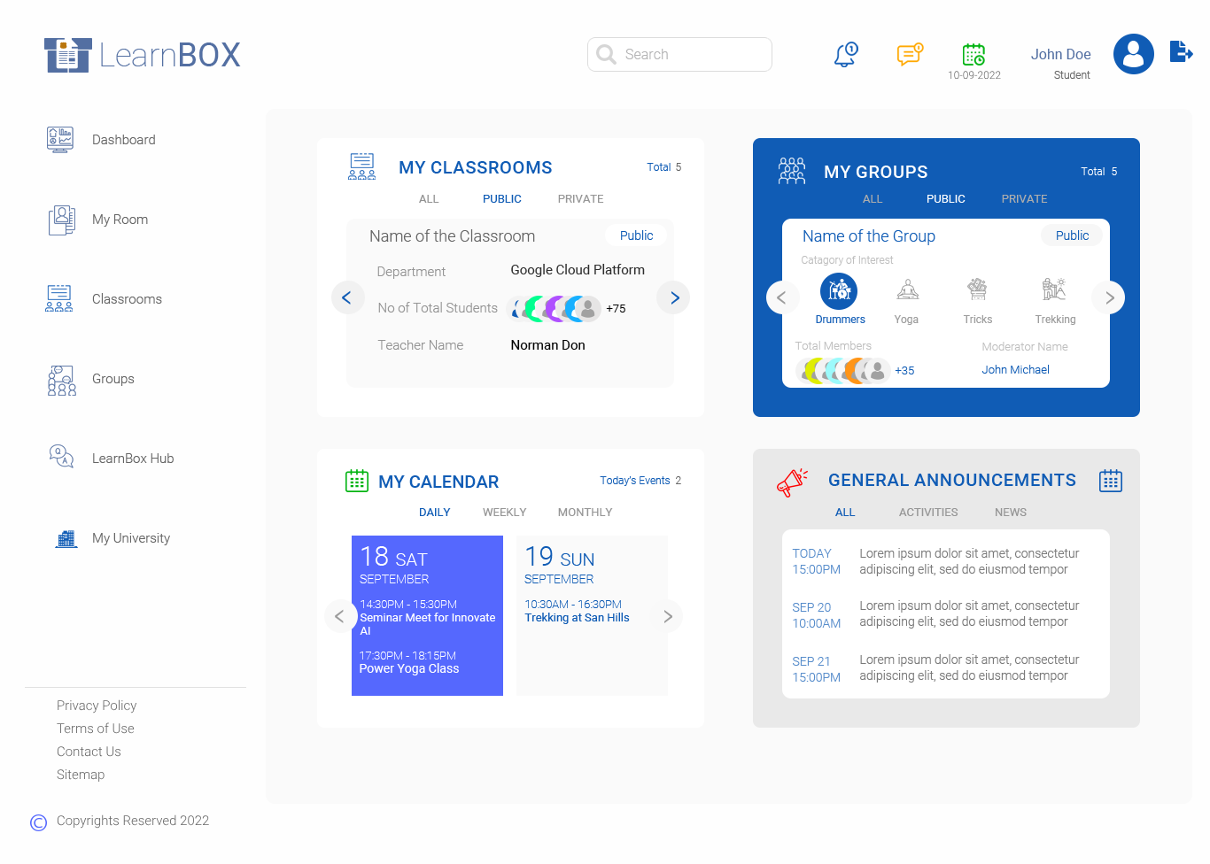Click the Search input field
The height and width of the screenshot is (864, 1210).
(x=691, y=55)
